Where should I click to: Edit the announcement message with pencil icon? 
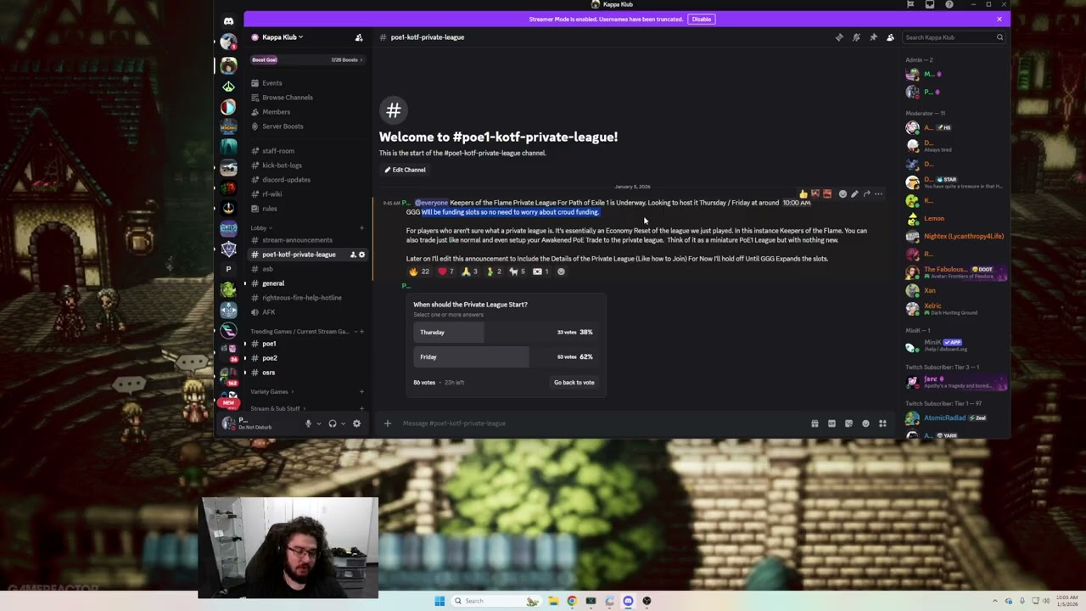pos(854,194)
